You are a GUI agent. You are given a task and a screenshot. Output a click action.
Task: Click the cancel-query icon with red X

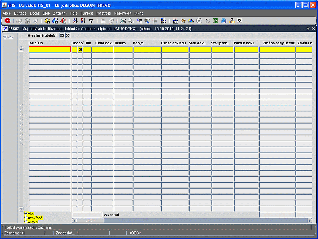64,21
